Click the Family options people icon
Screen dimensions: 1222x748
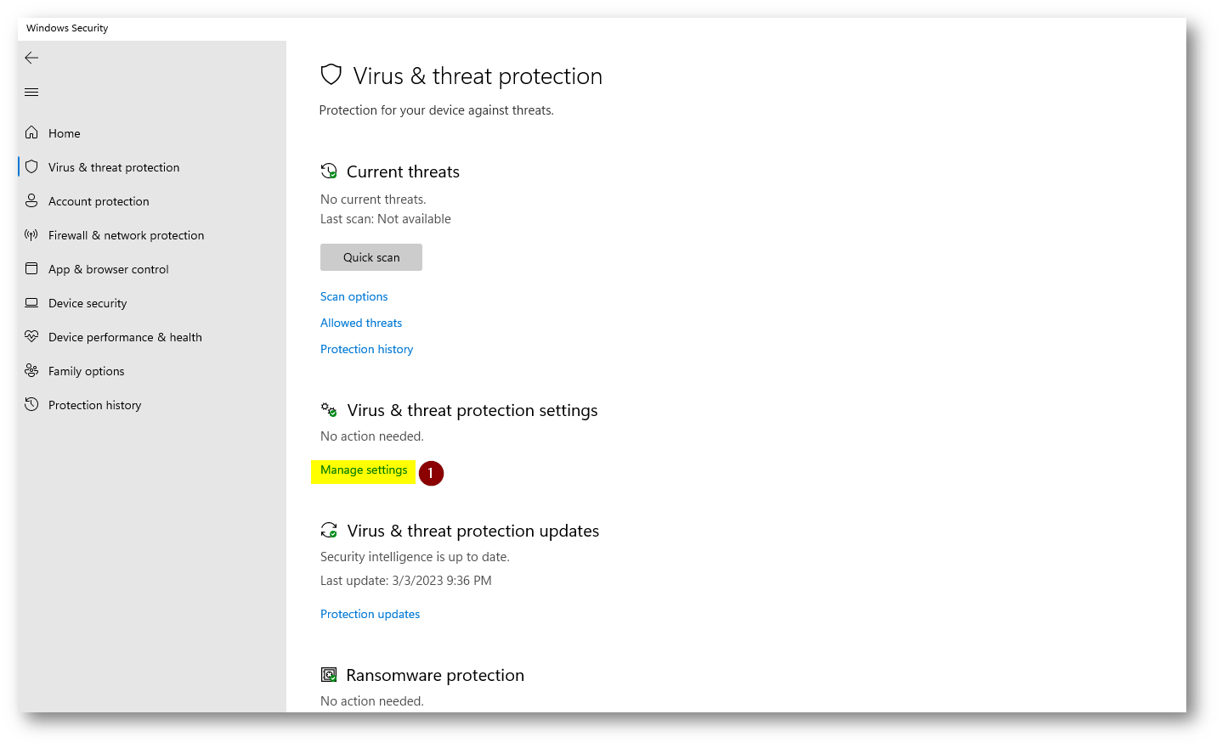[x=31, y=370]
